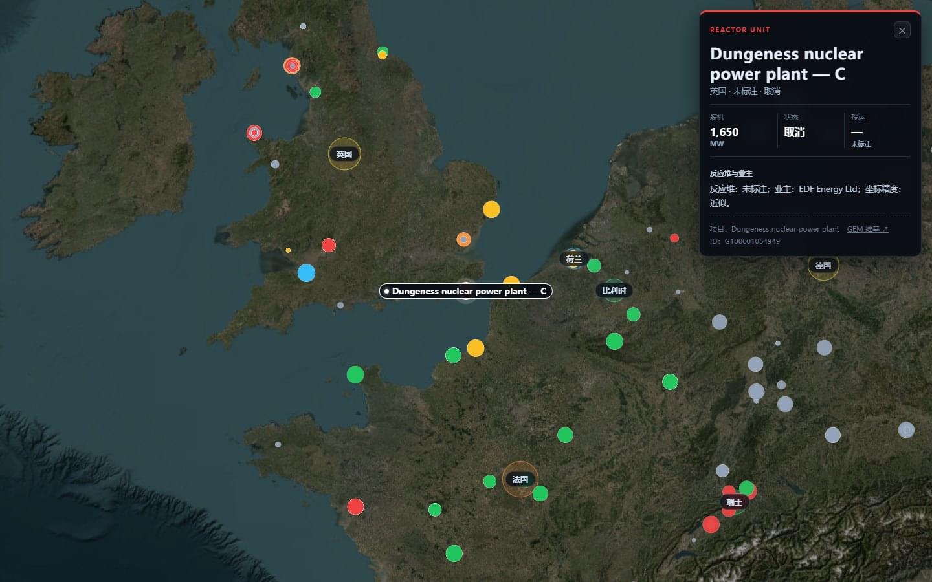Click the small red marker in the Netherlands
This screenshot has width=932, height=582.
click(x=674, y=238)
